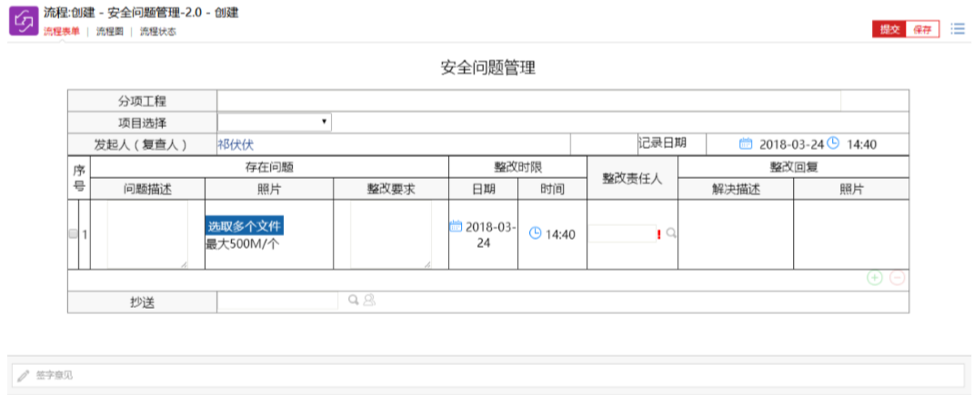Click the search magnifier in the 抄送 row
Viewport: 973px width, 395px height.
353,301
